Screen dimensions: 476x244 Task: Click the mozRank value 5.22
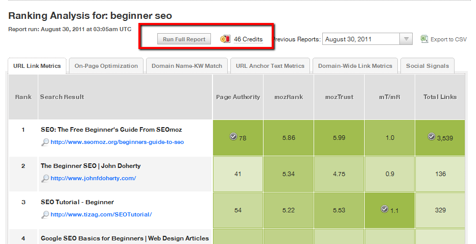[289, 210]
